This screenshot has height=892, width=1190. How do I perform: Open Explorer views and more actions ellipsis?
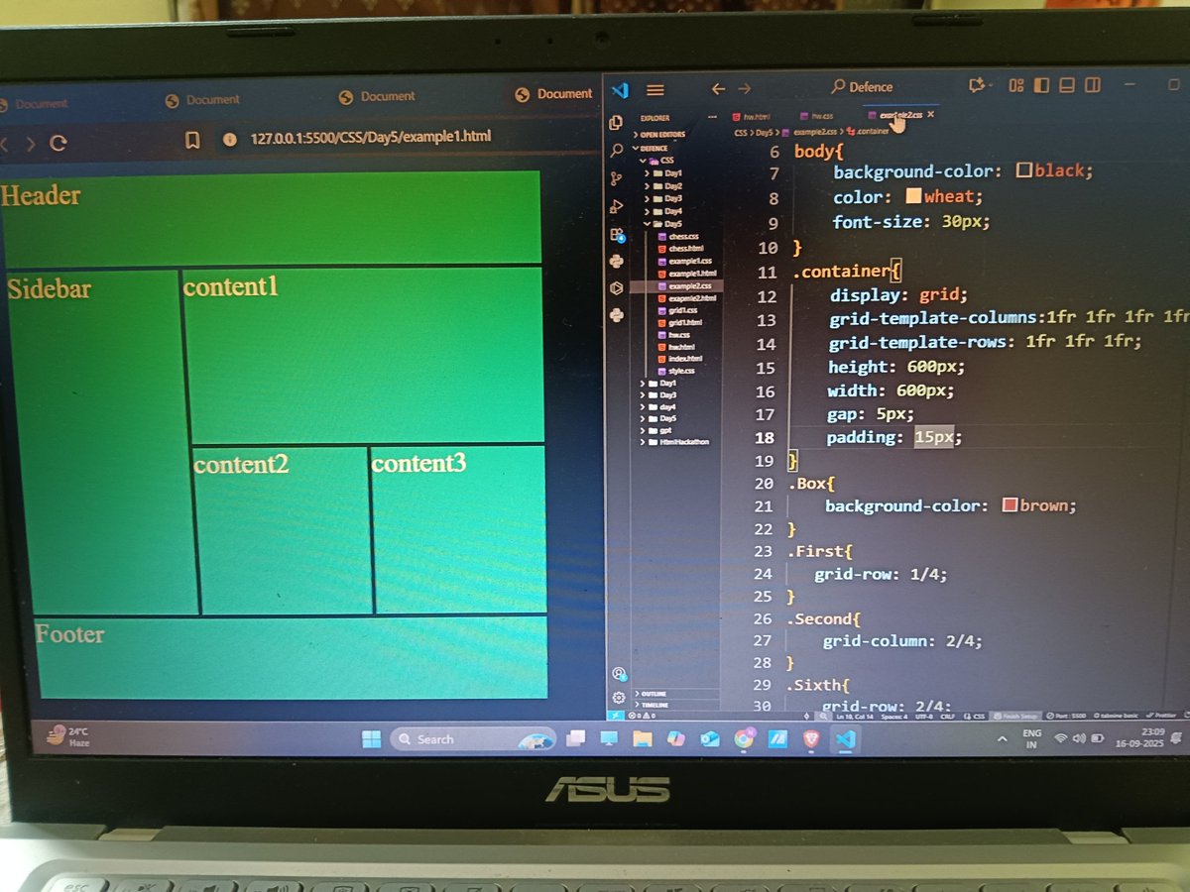pos(710,117)
